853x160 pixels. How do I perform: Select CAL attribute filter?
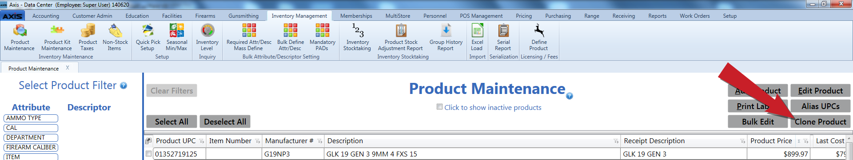31,128
